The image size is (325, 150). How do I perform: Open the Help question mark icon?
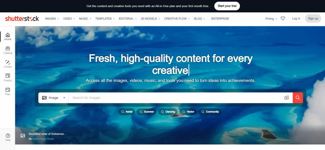tap(8, 136)
